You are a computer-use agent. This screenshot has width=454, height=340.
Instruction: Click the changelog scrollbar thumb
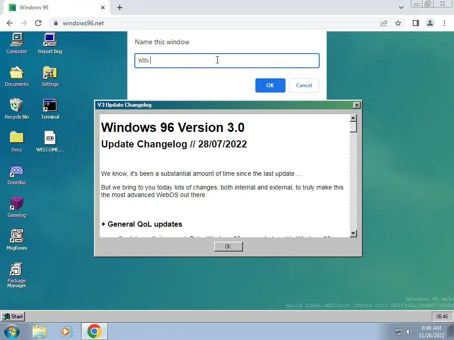tap(353, 127)
